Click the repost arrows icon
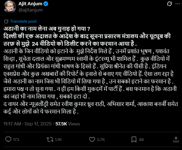The height and width of the screenshot is (150, 182). pos(50,139)
